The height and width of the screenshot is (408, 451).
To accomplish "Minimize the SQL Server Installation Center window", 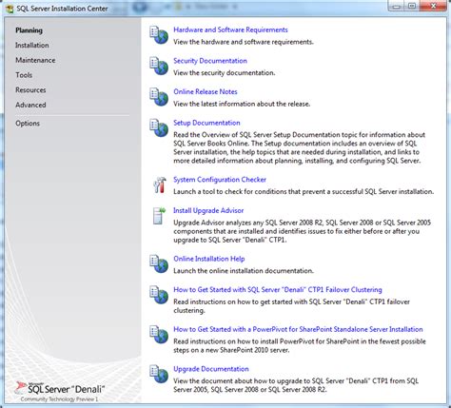I will tap(397, 6).
